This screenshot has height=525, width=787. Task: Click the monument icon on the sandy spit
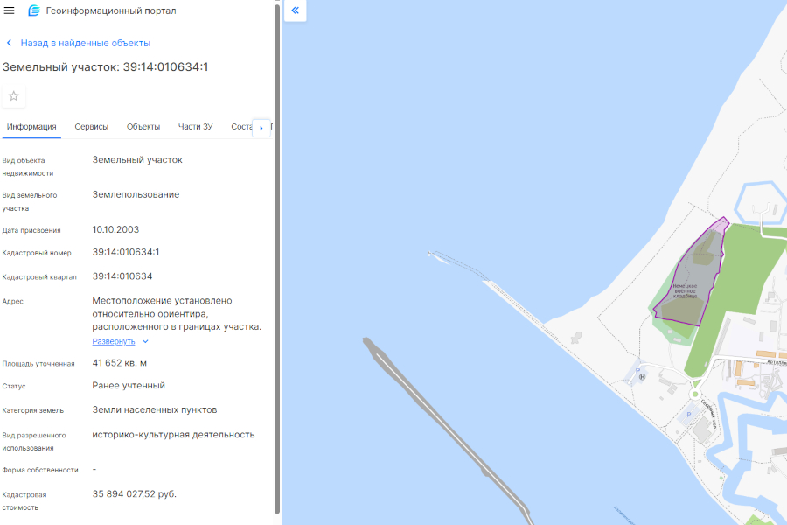575,337
